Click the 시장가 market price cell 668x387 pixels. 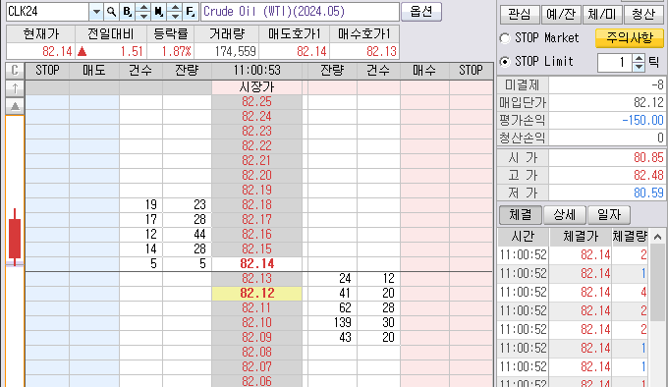pyautogui.click(x=257, y=87)
